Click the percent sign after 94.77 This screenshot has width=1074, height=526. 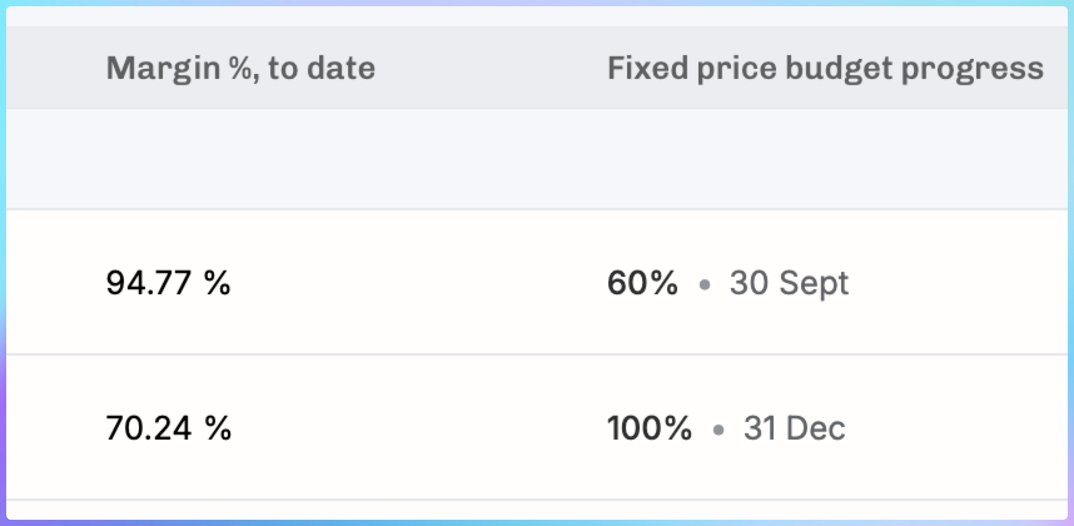point(217,282)
